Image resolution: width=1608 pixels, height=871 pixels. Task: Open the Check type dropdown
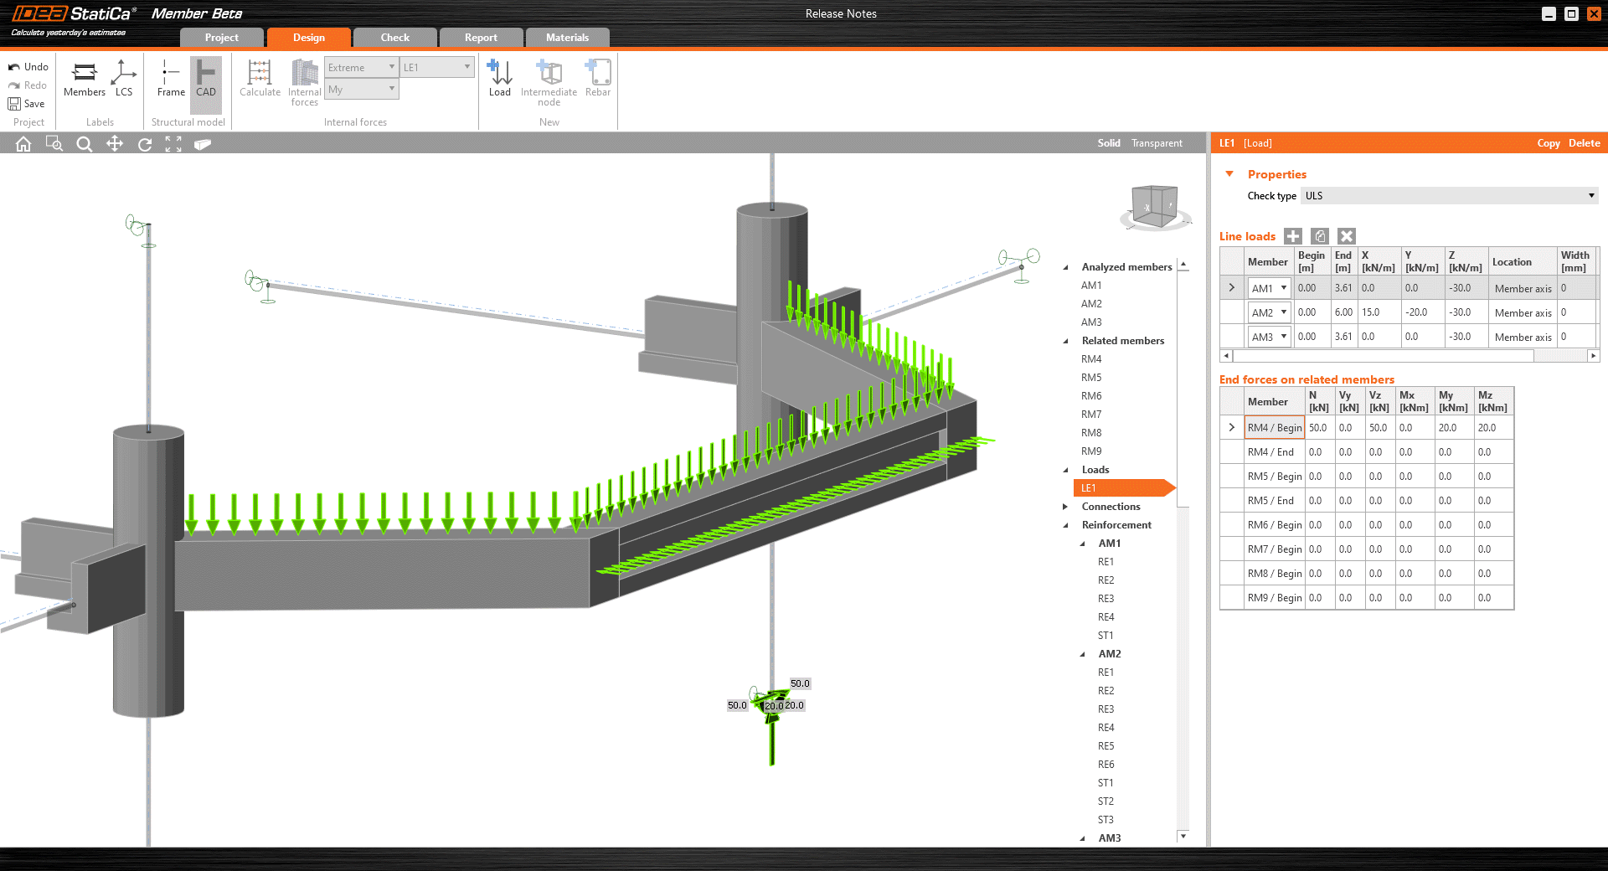[1449, 196]
